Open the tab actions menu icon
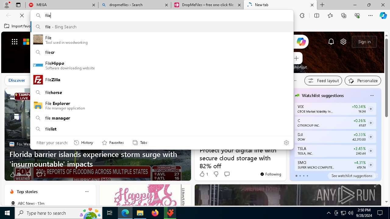Screen dimensions: 390x219 18,5
